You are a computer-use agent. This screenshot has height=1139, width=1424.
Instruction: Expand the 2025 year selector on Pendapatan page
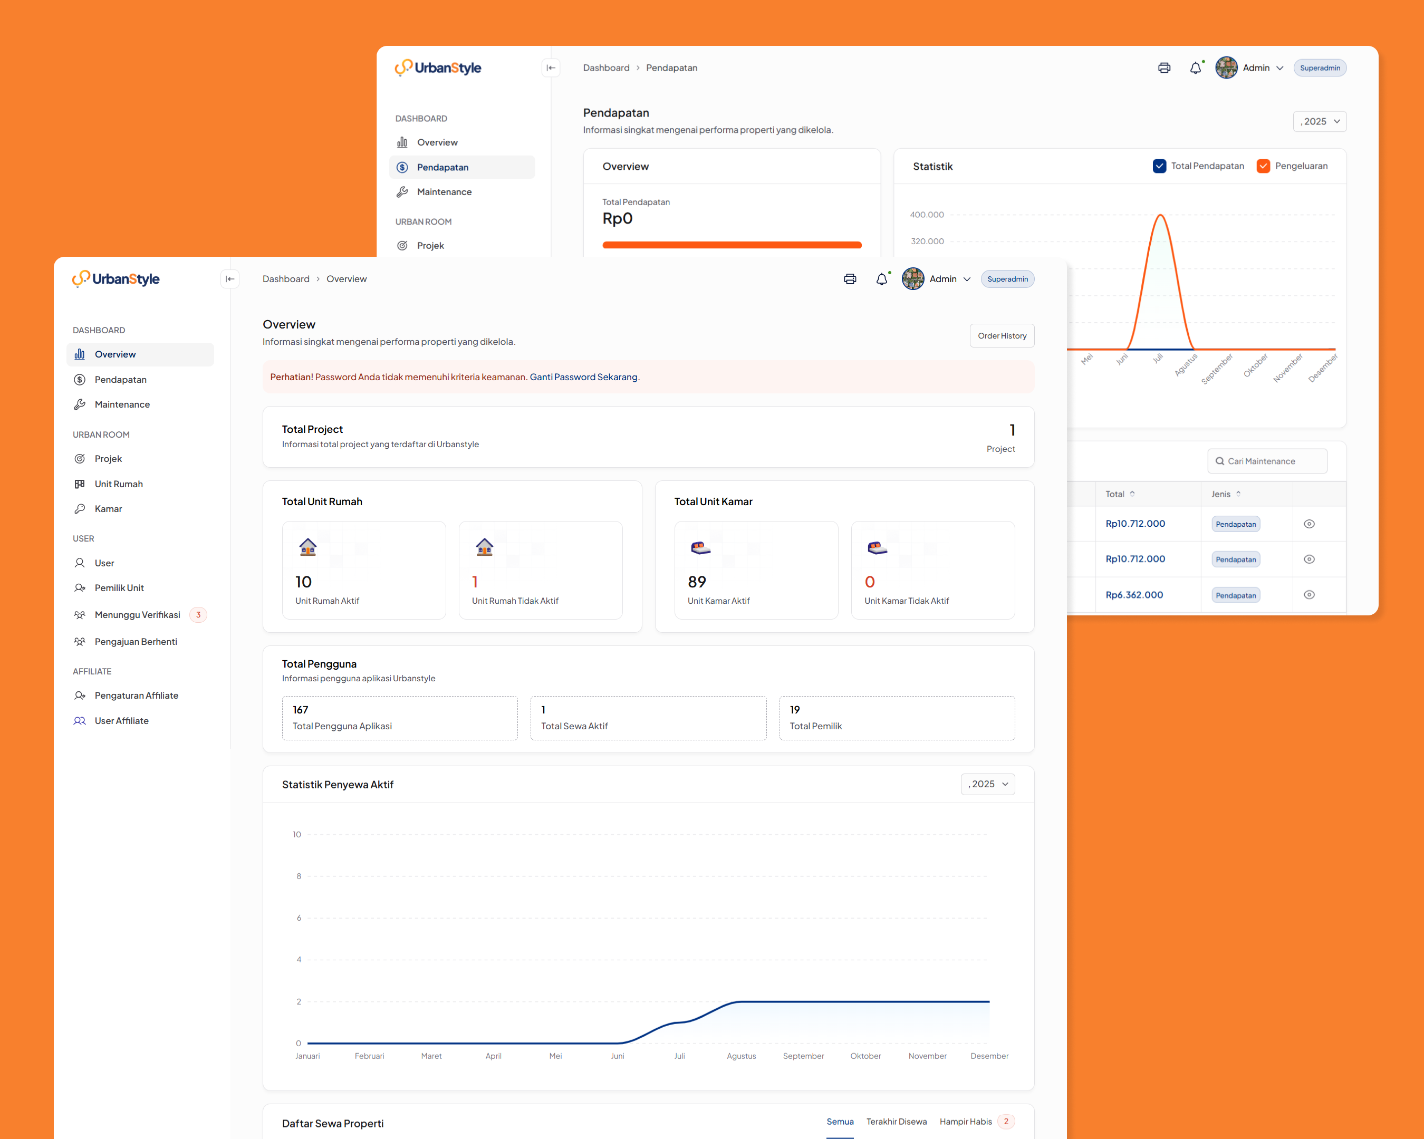pos(1319,121)
